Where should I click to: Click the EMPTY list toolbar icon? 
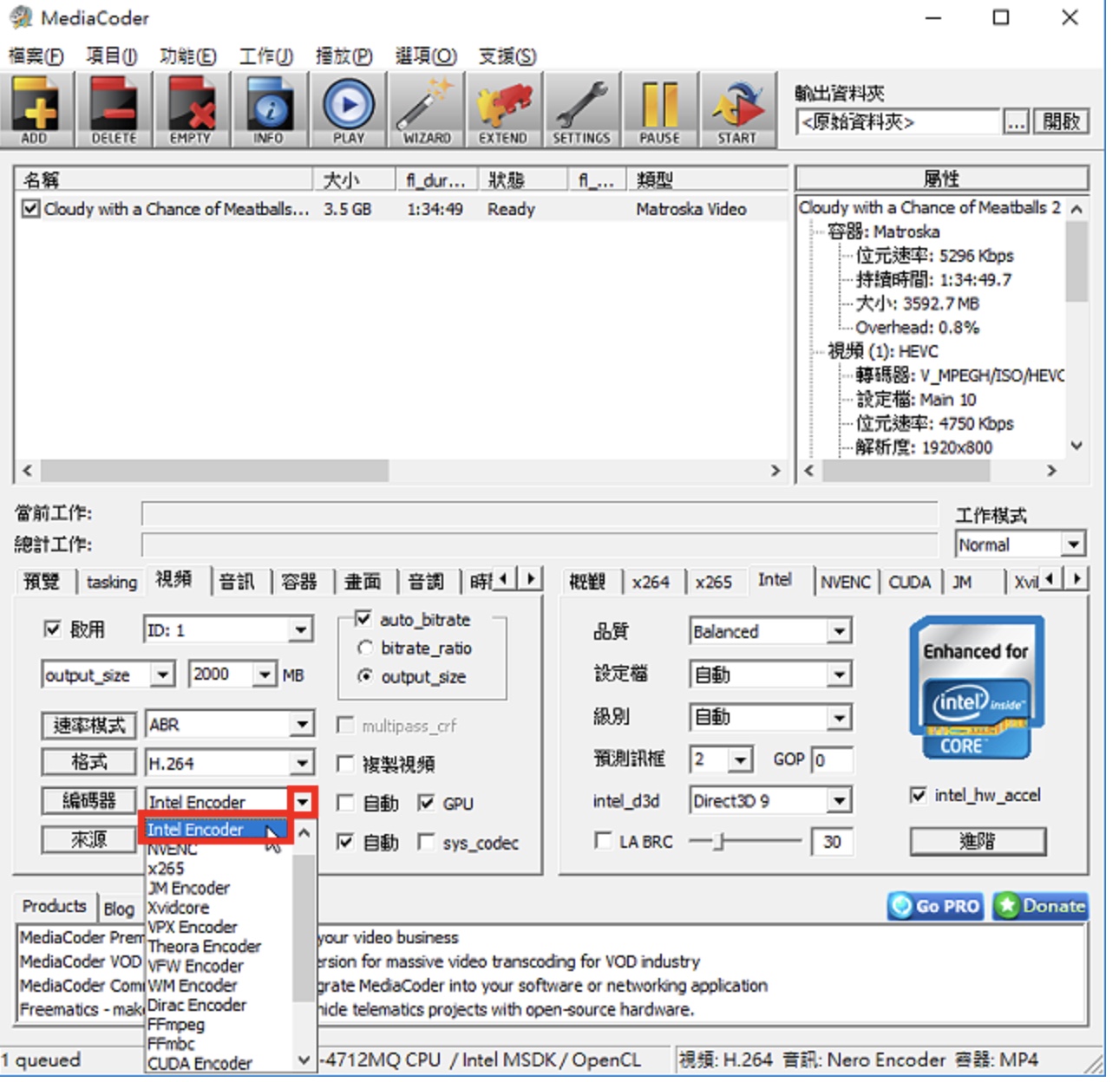(191, 111)
